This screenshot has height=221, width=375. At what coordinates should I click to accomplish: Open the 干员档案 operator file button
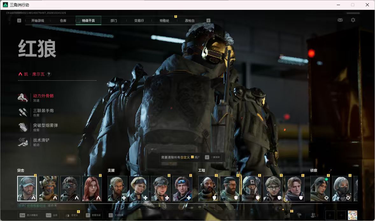[x=116, y=215]
